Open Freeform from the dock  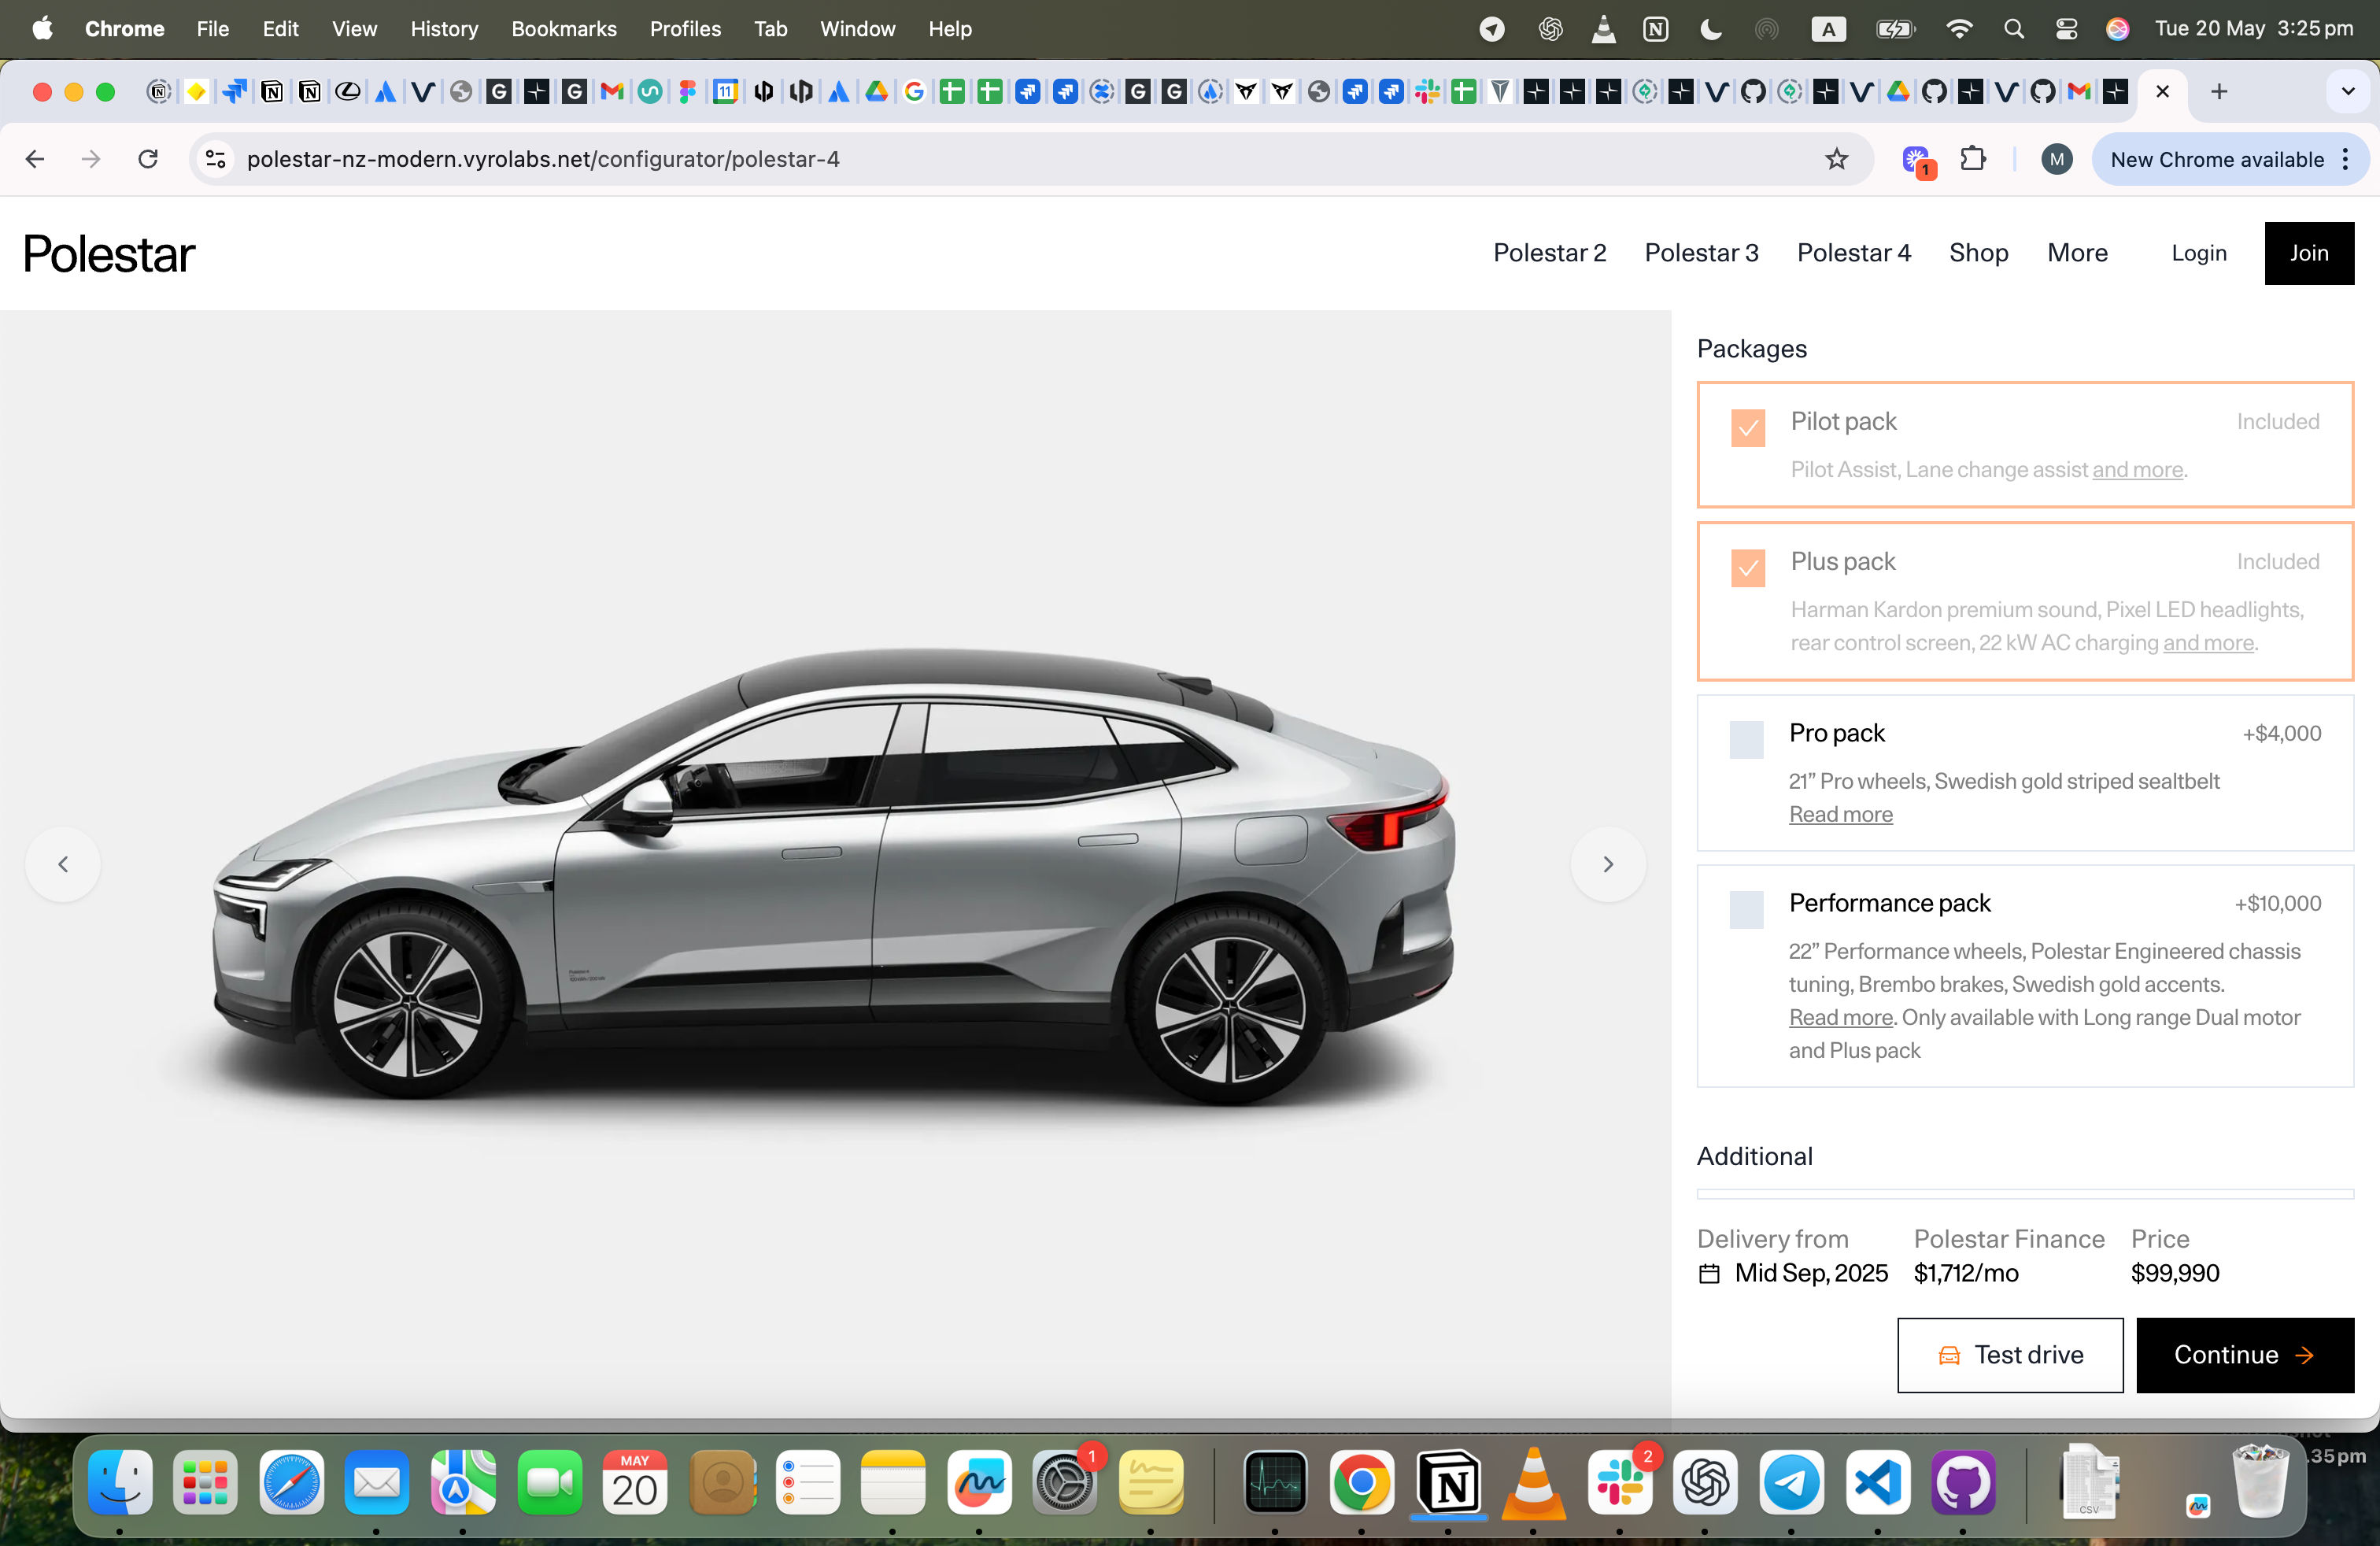tap(979, 1482)
